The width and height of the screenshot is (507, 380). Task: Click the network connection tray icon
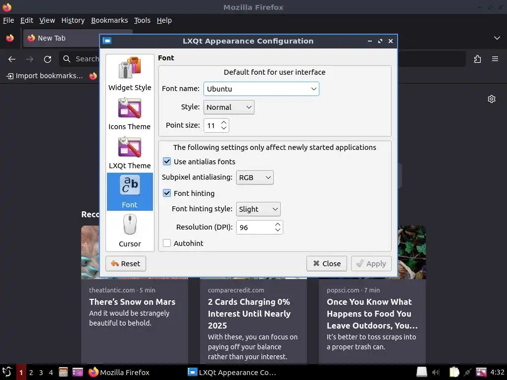467,372
